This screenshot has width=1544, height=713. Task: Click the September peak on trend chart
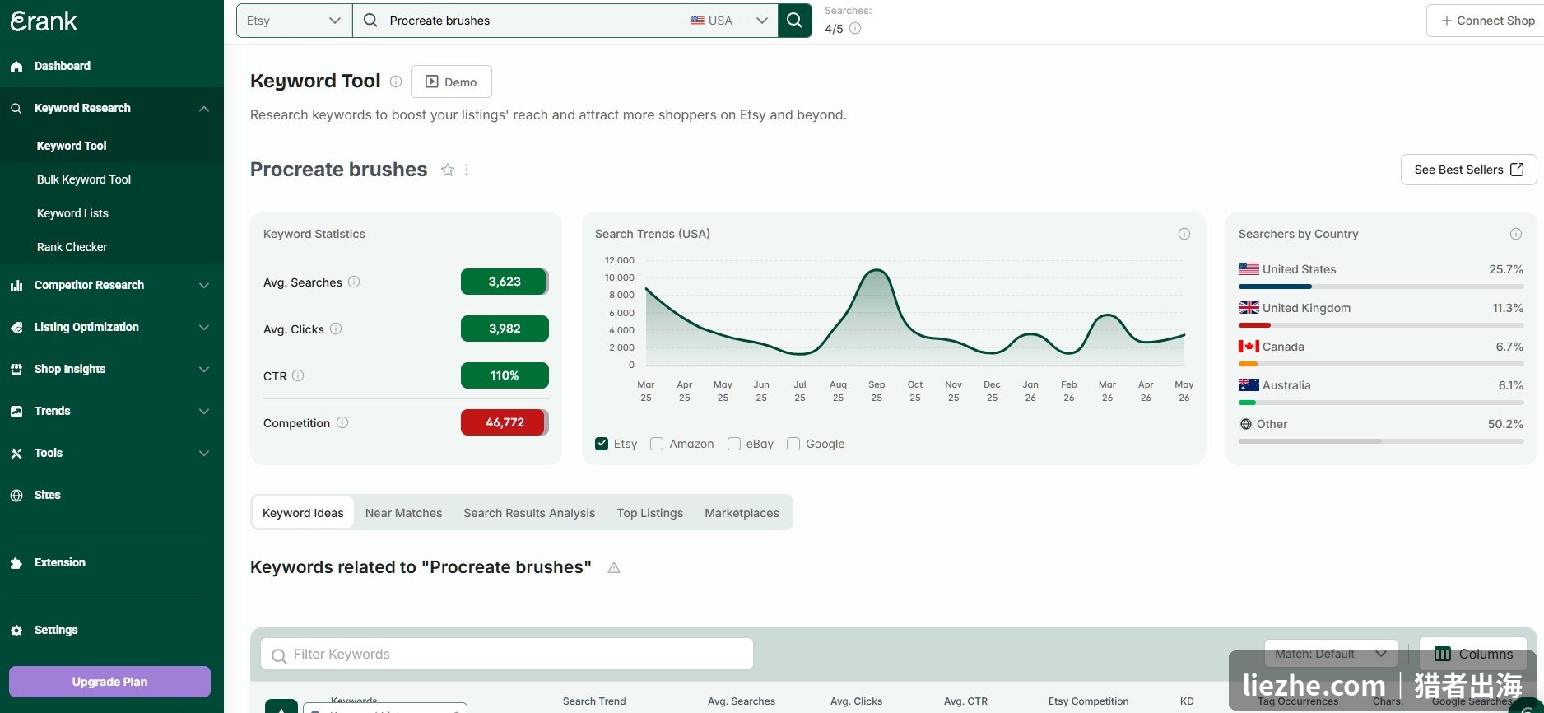click(x=877, y=270)
